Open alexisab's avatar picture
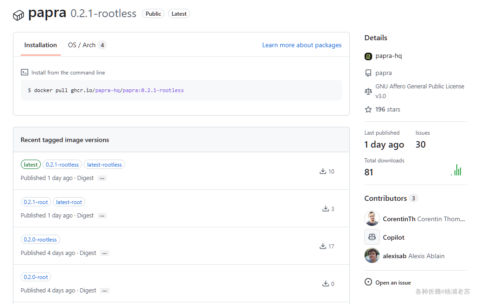Screen dimensions: 480x304 (372, 256)
